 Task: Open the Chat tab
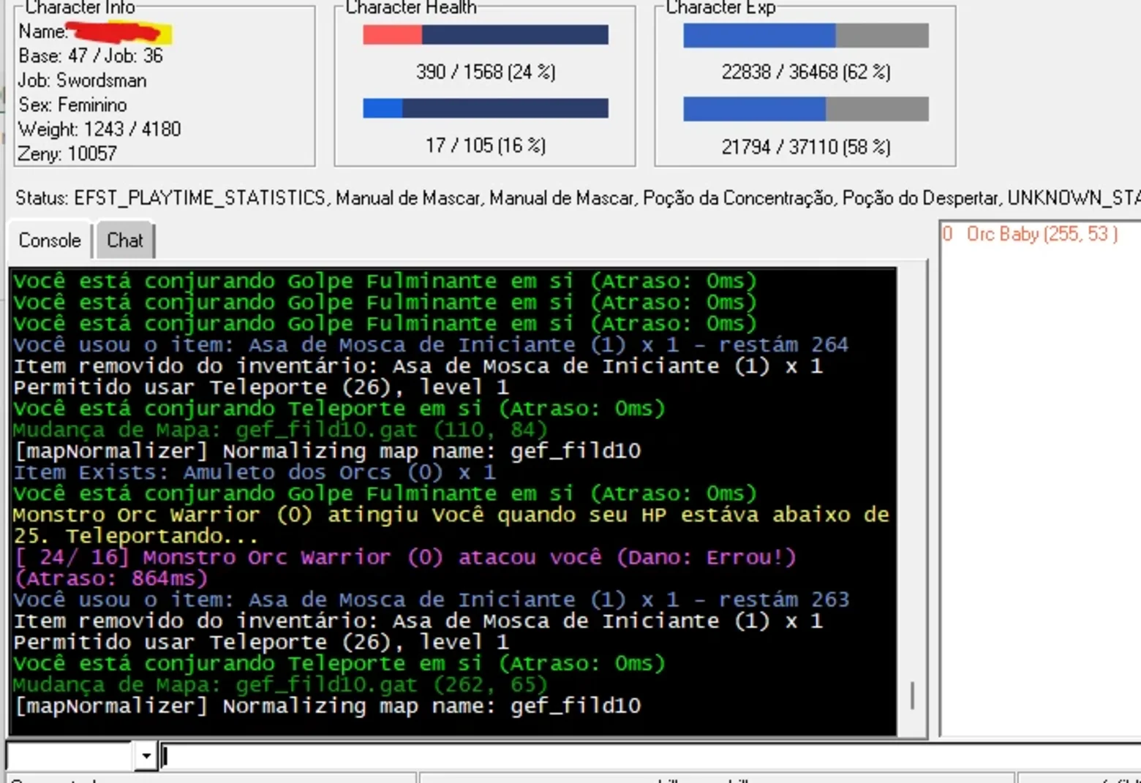pyautogui.click(x=125, y=241)
